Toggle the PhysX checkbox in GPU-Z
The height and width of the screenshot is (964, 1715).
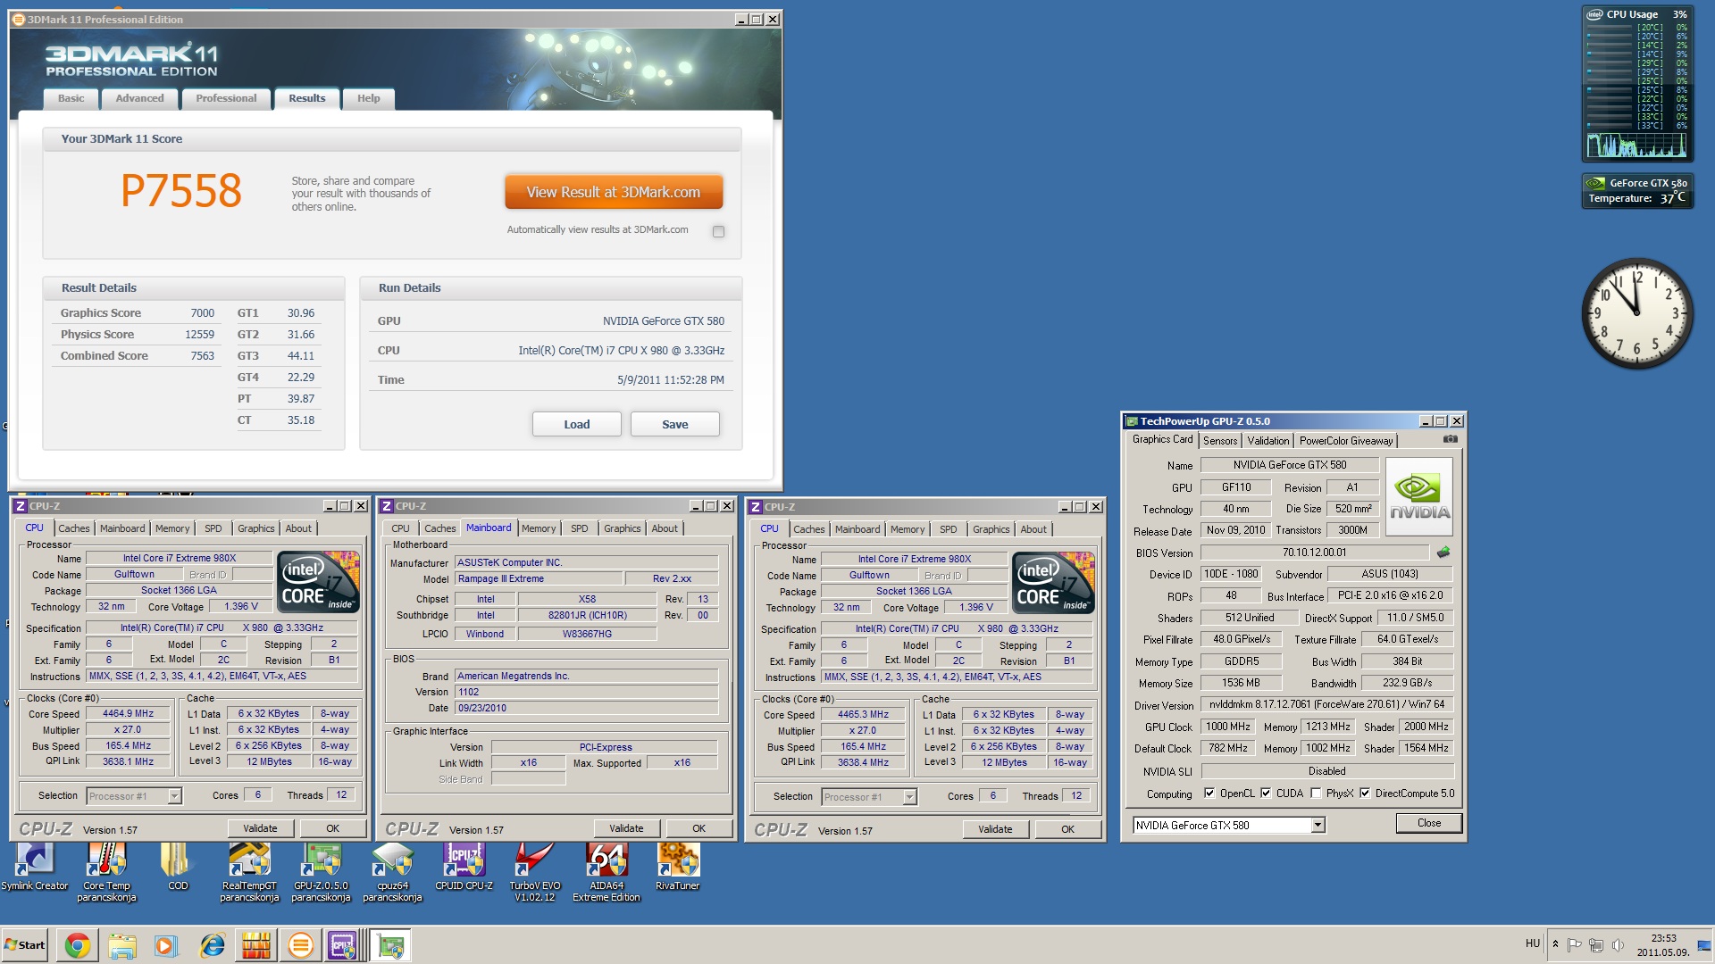point(1316,794)
